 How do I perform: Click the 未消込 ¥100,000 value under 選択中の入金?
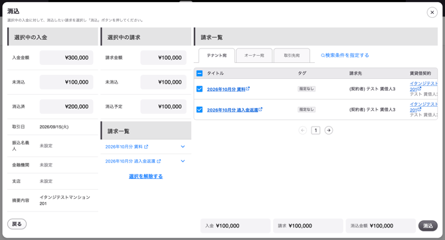pos(66,82)
